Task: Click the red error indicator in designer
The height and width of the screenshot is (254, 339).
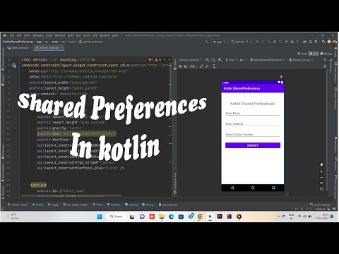Action: click(325, 60)
